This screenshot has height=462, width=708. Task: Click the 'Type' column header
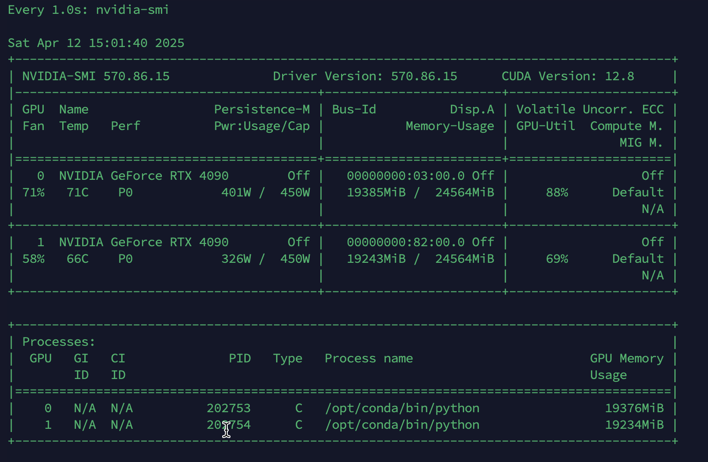(x=288, y=358)
